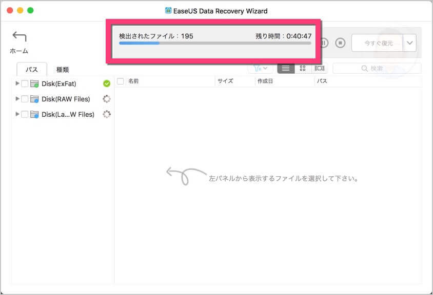
Task: Click the magnifier icon in the 検索 search box
Action: 365,69
